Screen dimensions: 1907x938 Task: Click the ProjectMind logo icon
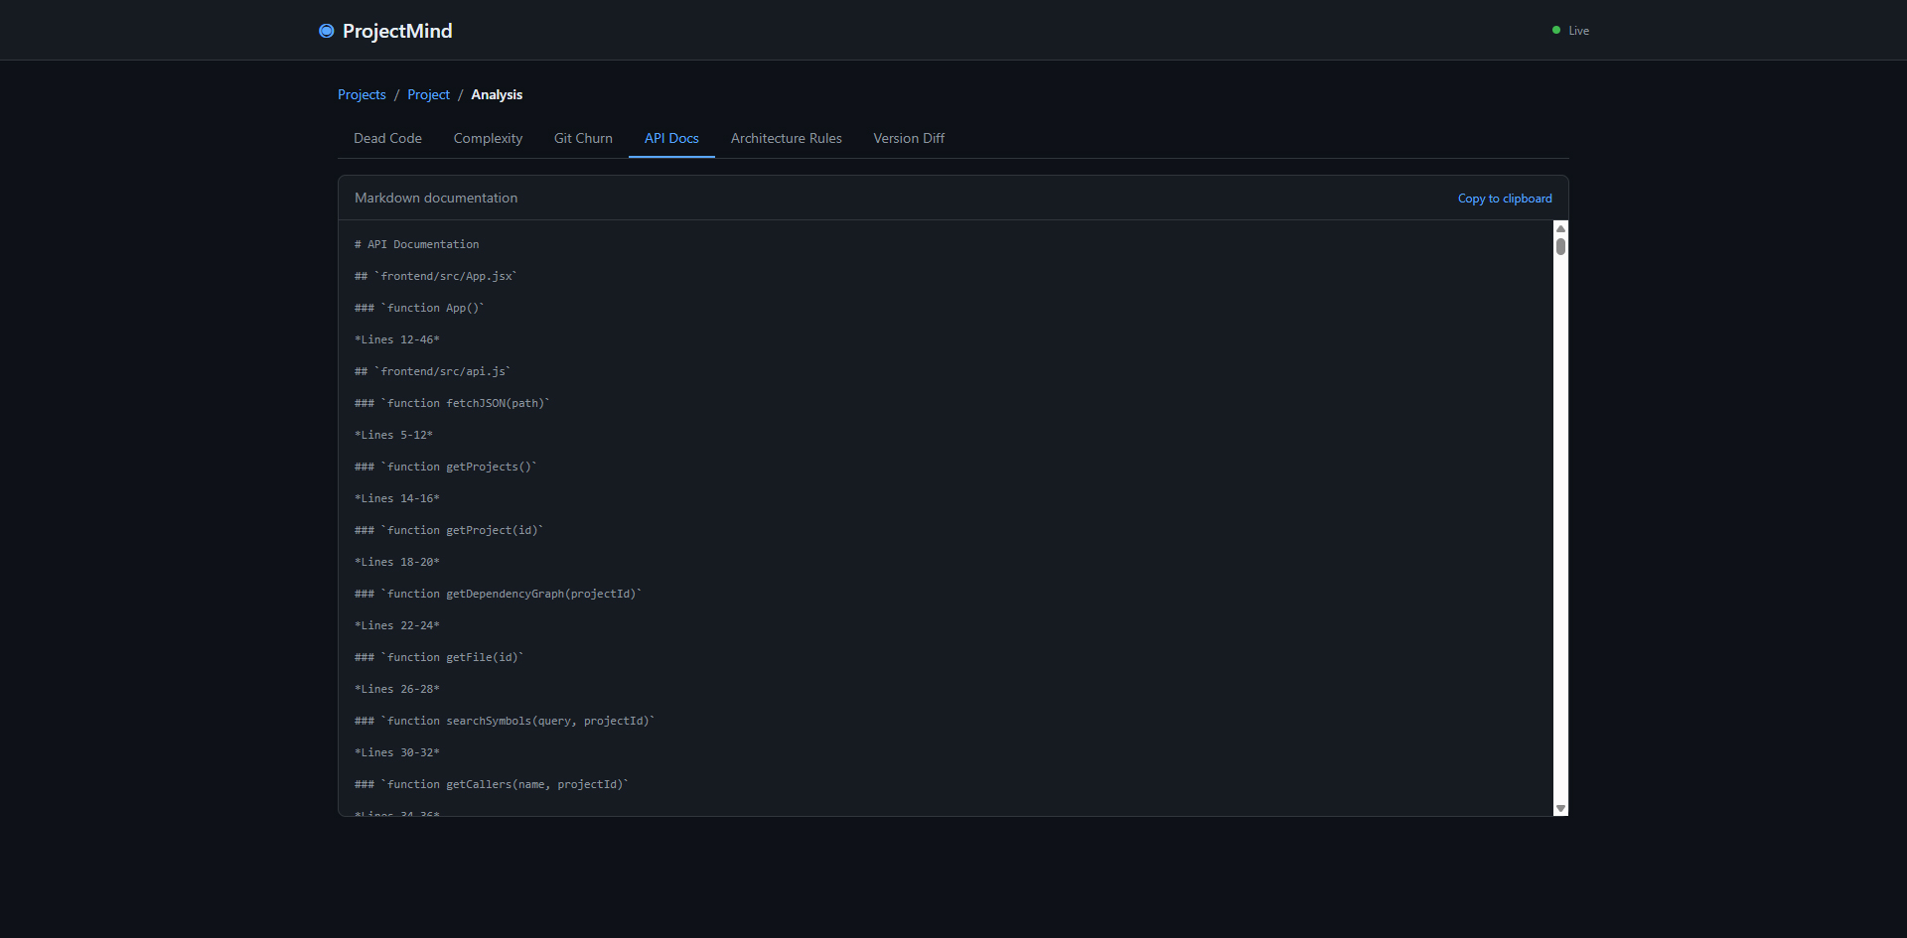pos(326,31)
